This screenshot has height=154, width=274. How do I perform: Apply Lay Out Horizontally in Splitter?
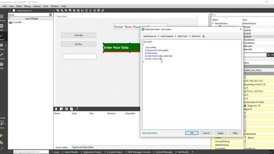(x=82, y=10)
